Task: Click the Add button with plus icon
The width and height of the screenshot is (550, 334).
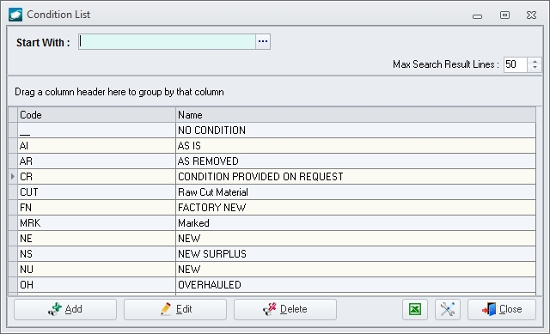Action: [65, 309]
